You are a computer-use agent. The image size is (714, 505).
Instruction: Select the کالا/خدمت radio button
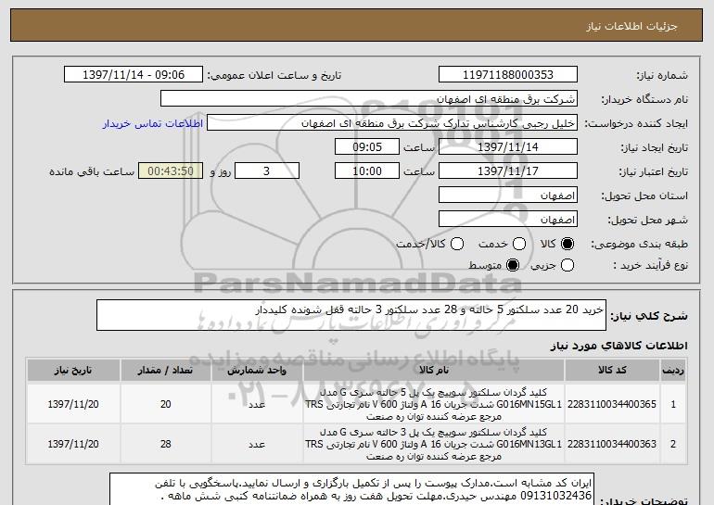click(x=457, y=244)
